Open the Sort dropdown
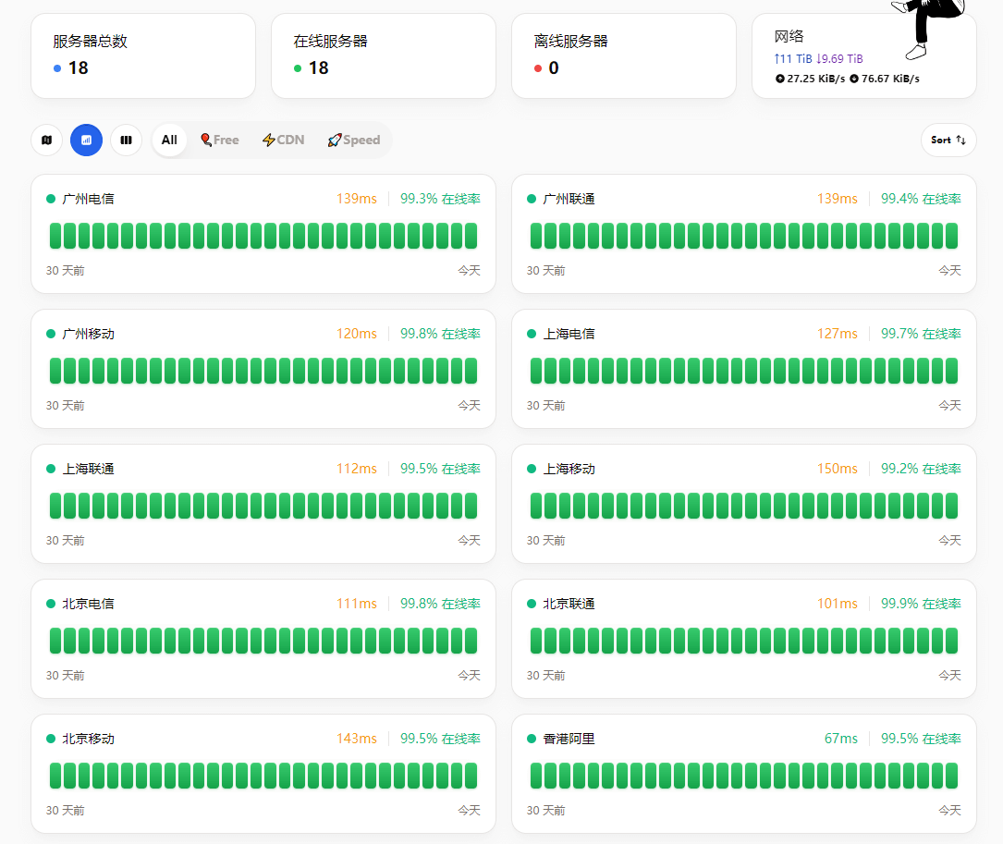1003x844 pixels. pos(948,140)
